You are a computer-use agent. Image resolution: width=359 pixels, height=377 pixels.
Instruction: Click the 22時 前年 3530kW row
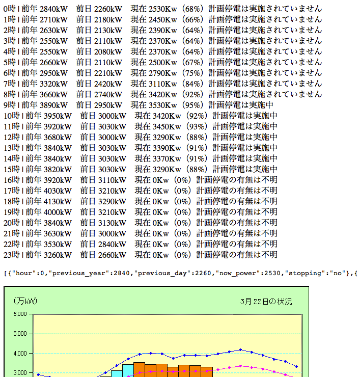[141, 244]
